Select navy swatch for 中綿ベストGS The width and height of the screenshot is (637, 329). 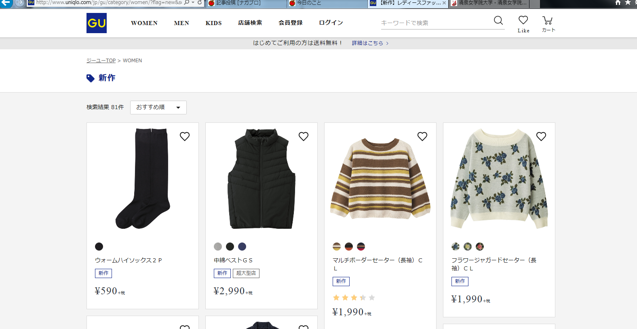[242, 247]
